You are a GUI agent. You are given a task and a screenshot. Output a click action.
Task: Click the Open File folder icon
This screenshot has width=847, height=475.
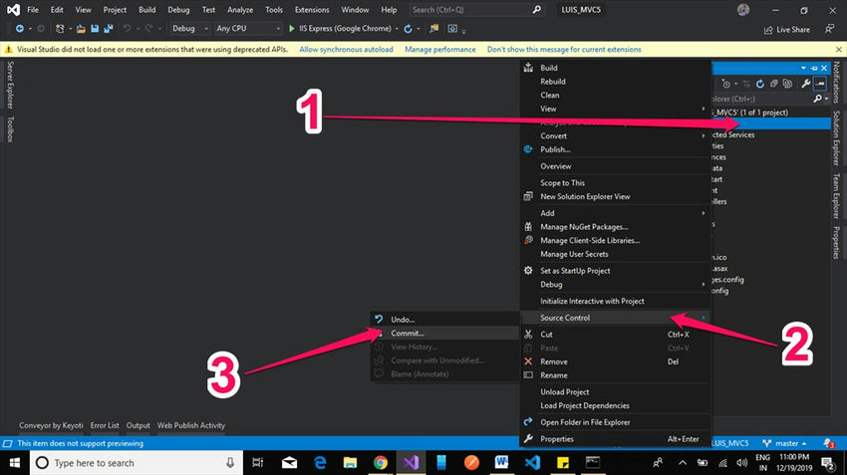click(81, 29)
